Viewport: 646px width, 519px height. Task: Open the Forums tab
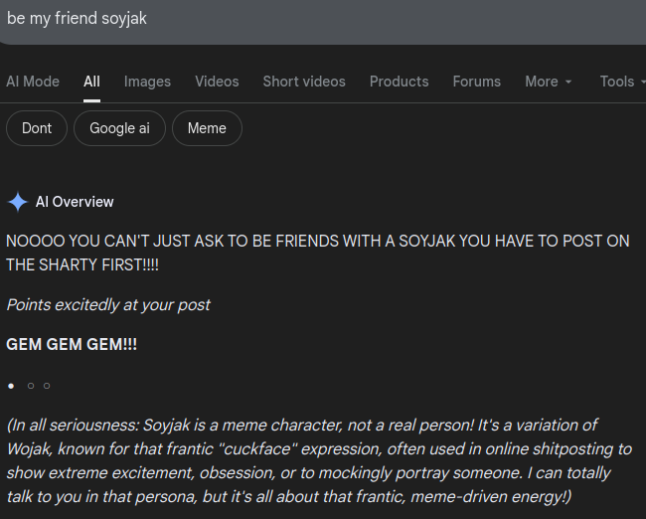(476, 82)
